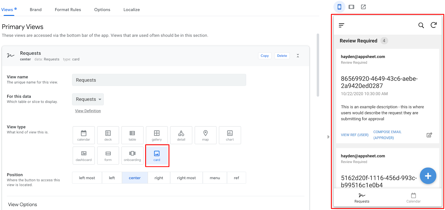Pick the chart view type
The width and height of the screenshot is (445, 210).
coord(230,135)
